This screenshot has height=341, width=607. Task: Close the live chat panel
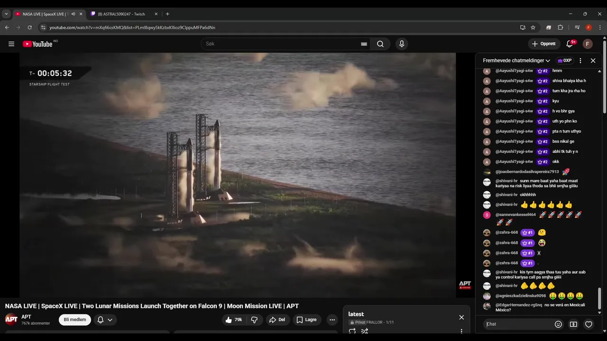(x=593, y=61)
